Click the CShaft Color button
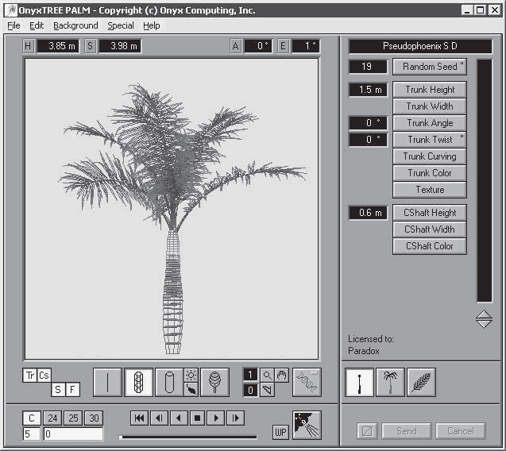Viewport: 506px width, 451px height. tap(430, 246)
